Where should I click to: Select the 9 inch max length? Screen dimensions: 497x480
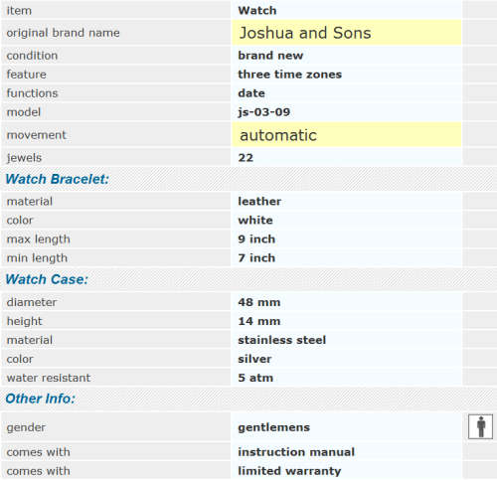(256, 239)
